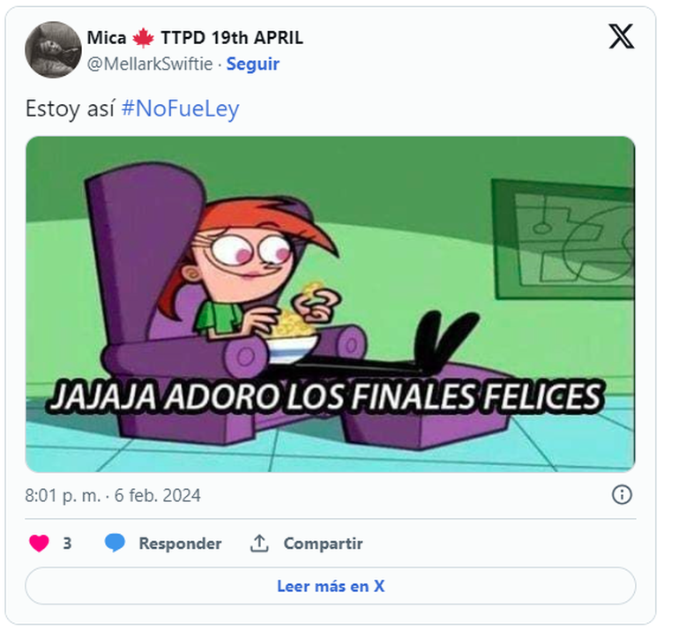
Task: Click the blue reply bubble icon
Action: pos(115,543)
